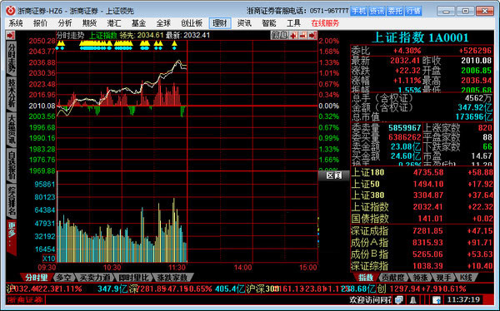Image resolution: width=500 pixels, height=311 pixels.
Task: Click the X10 volume scale label
Action: pos(49,258)
